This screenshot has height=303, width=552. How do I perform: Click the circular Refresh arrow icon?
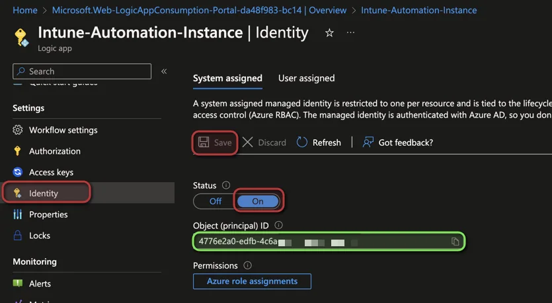[x=301, y=142]
